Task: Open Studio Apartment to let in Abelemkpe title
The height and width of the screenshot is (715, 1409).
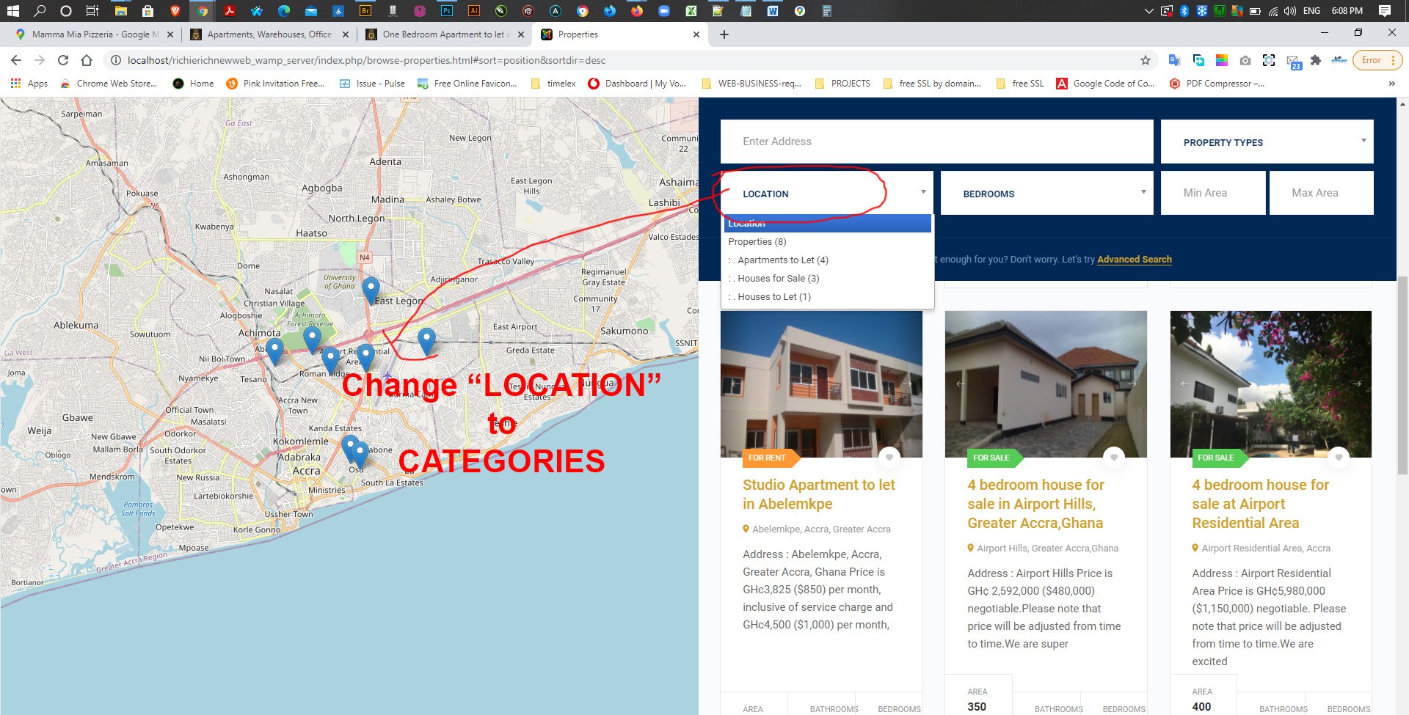Action: (818, 494)
